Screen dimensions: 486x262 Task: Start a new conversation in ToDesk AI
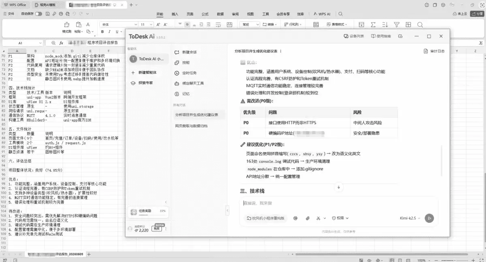point(185,52)
